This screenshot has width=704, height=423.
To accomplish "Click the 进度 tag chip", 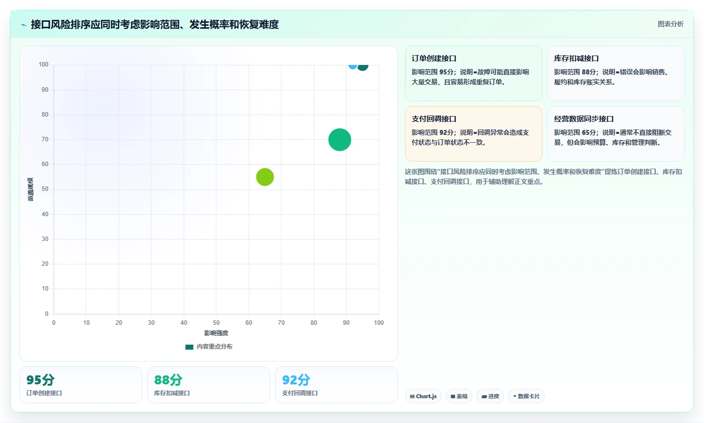I will tap(490, 396).
